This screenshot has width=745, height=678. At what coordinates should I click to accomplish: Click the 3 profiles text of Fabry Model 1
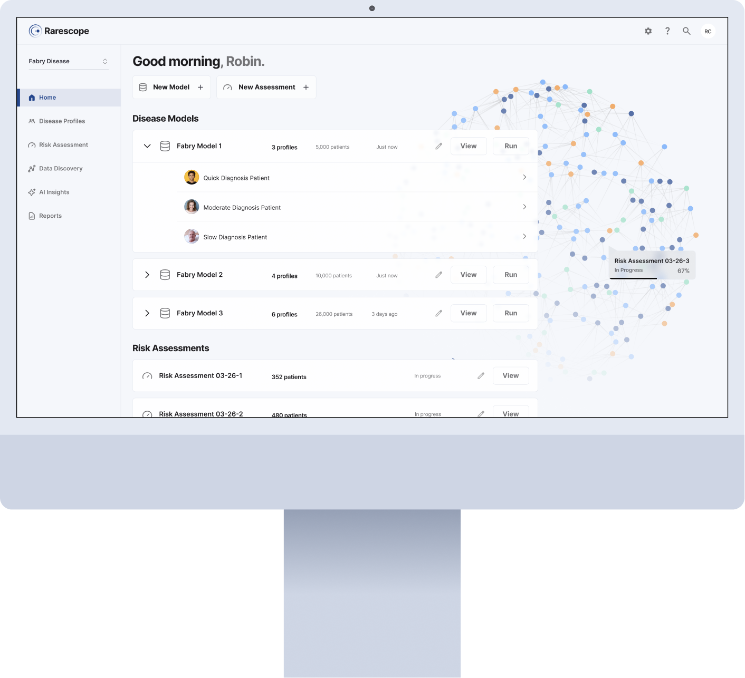click(x=284, y=148)
